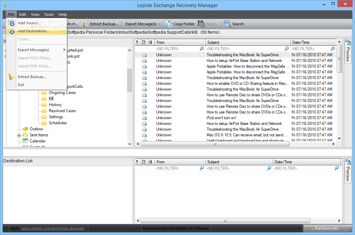Click the attachment column header in source list

click(x=151, y=42)
